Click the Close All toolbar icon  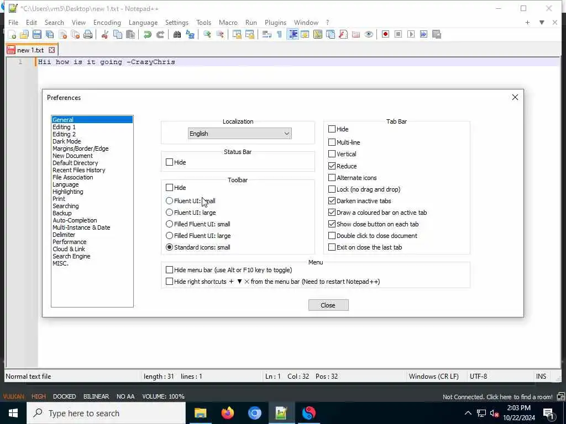tap(75, 34)
